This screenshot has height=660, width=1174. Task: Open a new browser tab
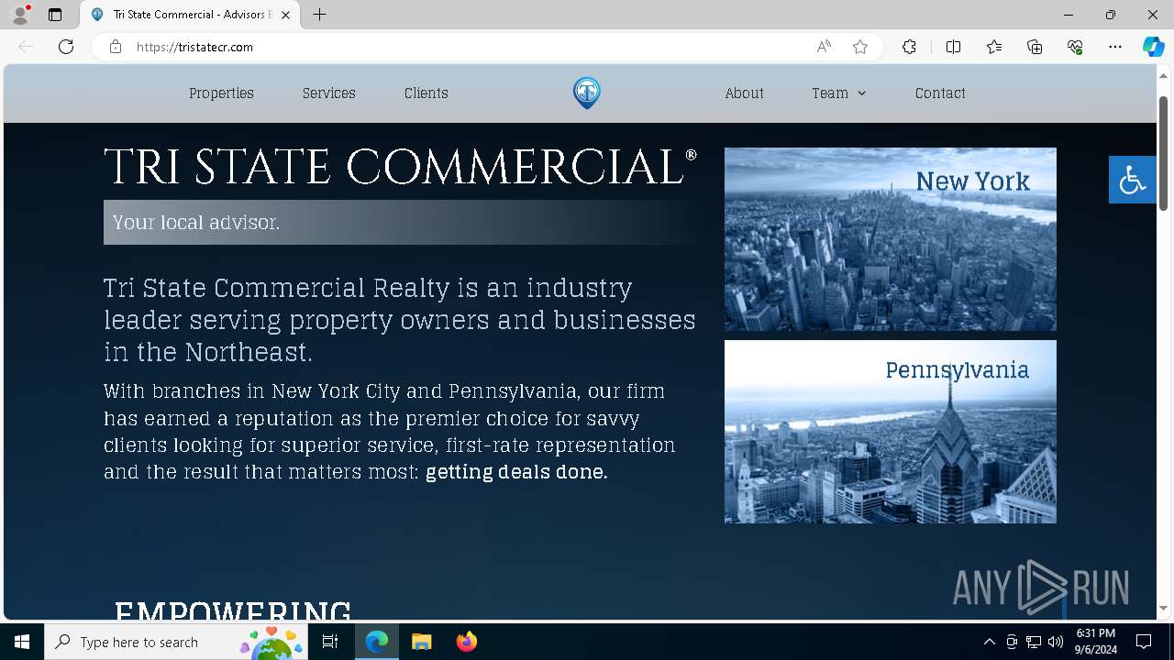[x=319, y=15]
